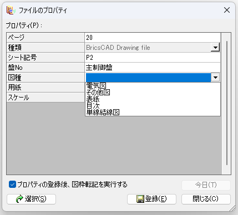Viewport: 238px width, 215px height.
Task: Click the 盤No value field 主制御盤
Action: click(x=153, y=68)
